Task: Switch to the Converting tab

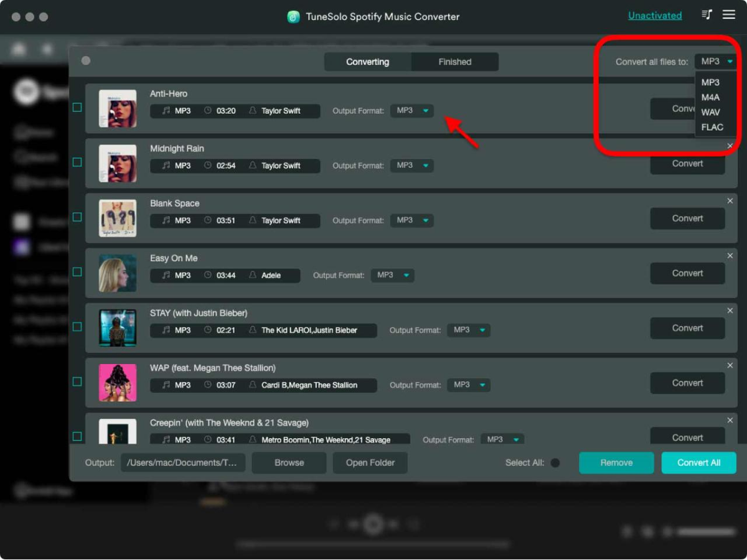Action: click(367, 62)
